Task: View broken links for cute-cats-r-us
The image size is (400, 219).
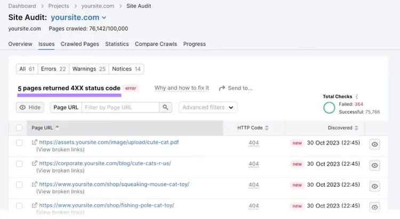Action: click(x=60, y=171)
